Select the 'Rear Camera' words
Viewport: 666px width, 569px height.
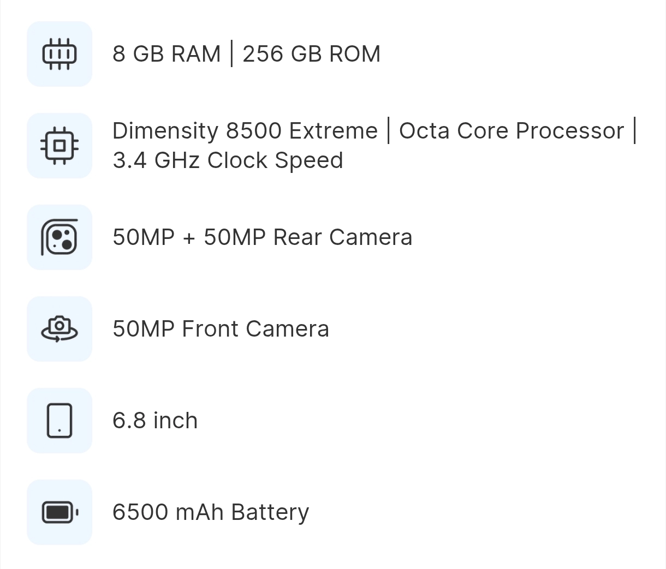[x=343, y=237]
